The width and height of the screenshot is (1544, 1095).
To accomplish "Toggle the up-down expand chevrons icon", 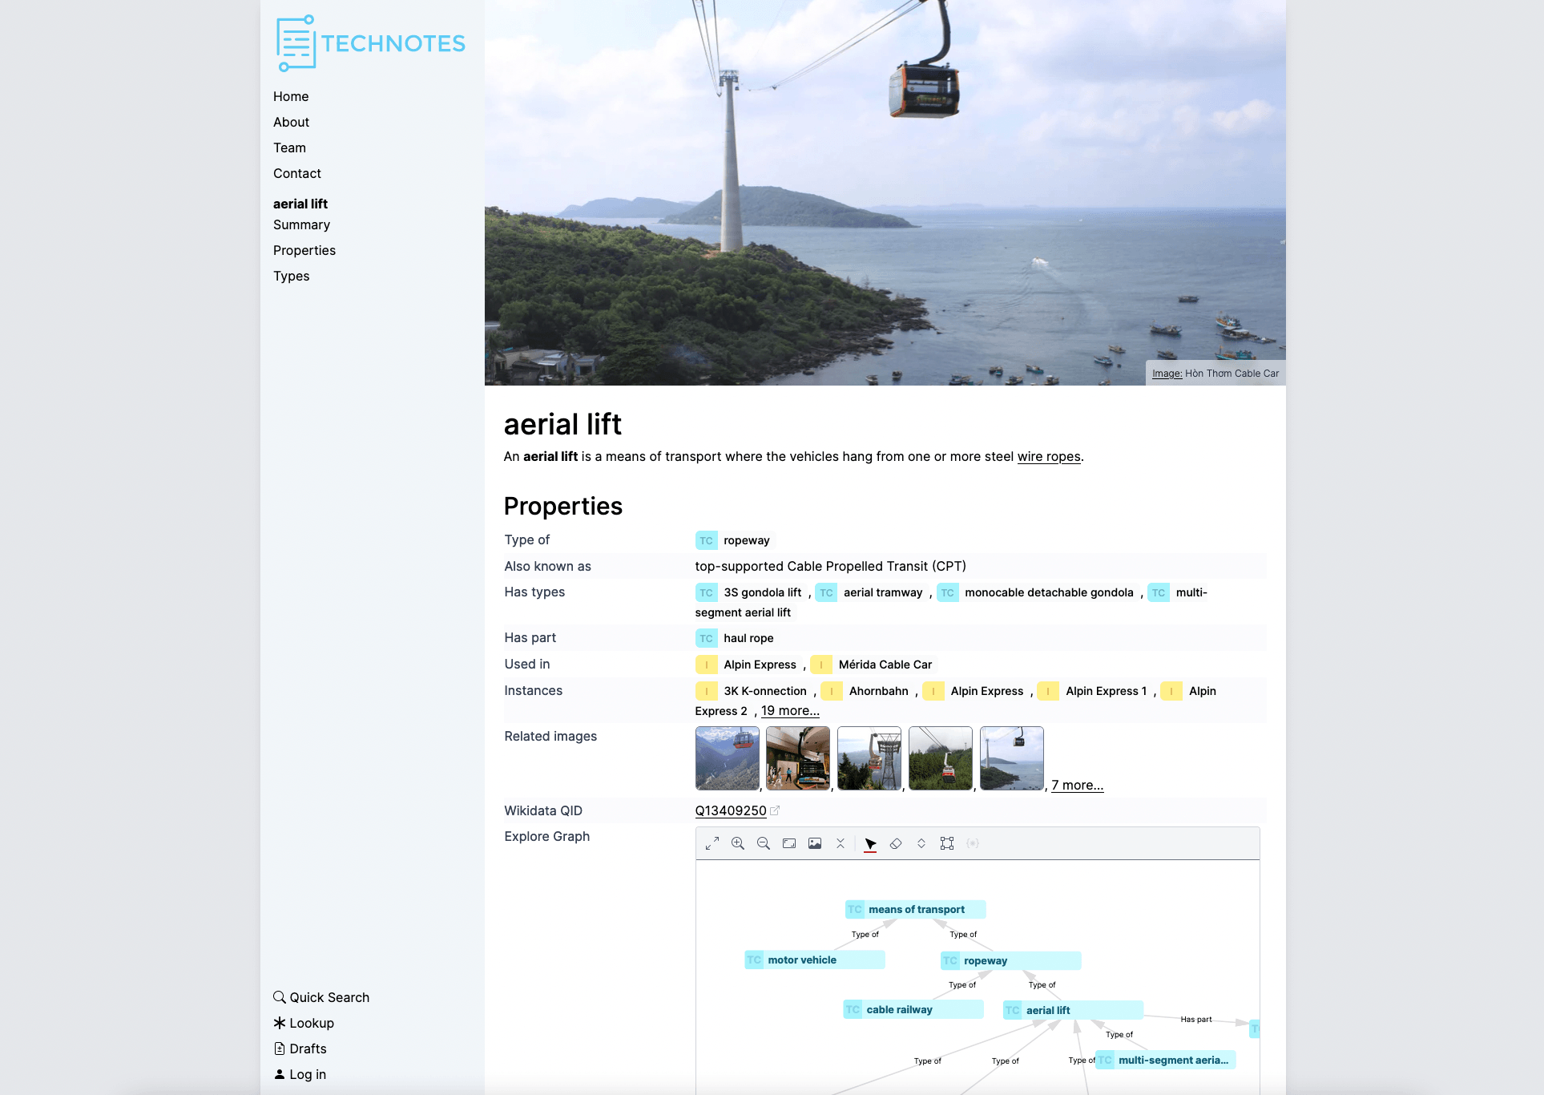I will [921, 843].
